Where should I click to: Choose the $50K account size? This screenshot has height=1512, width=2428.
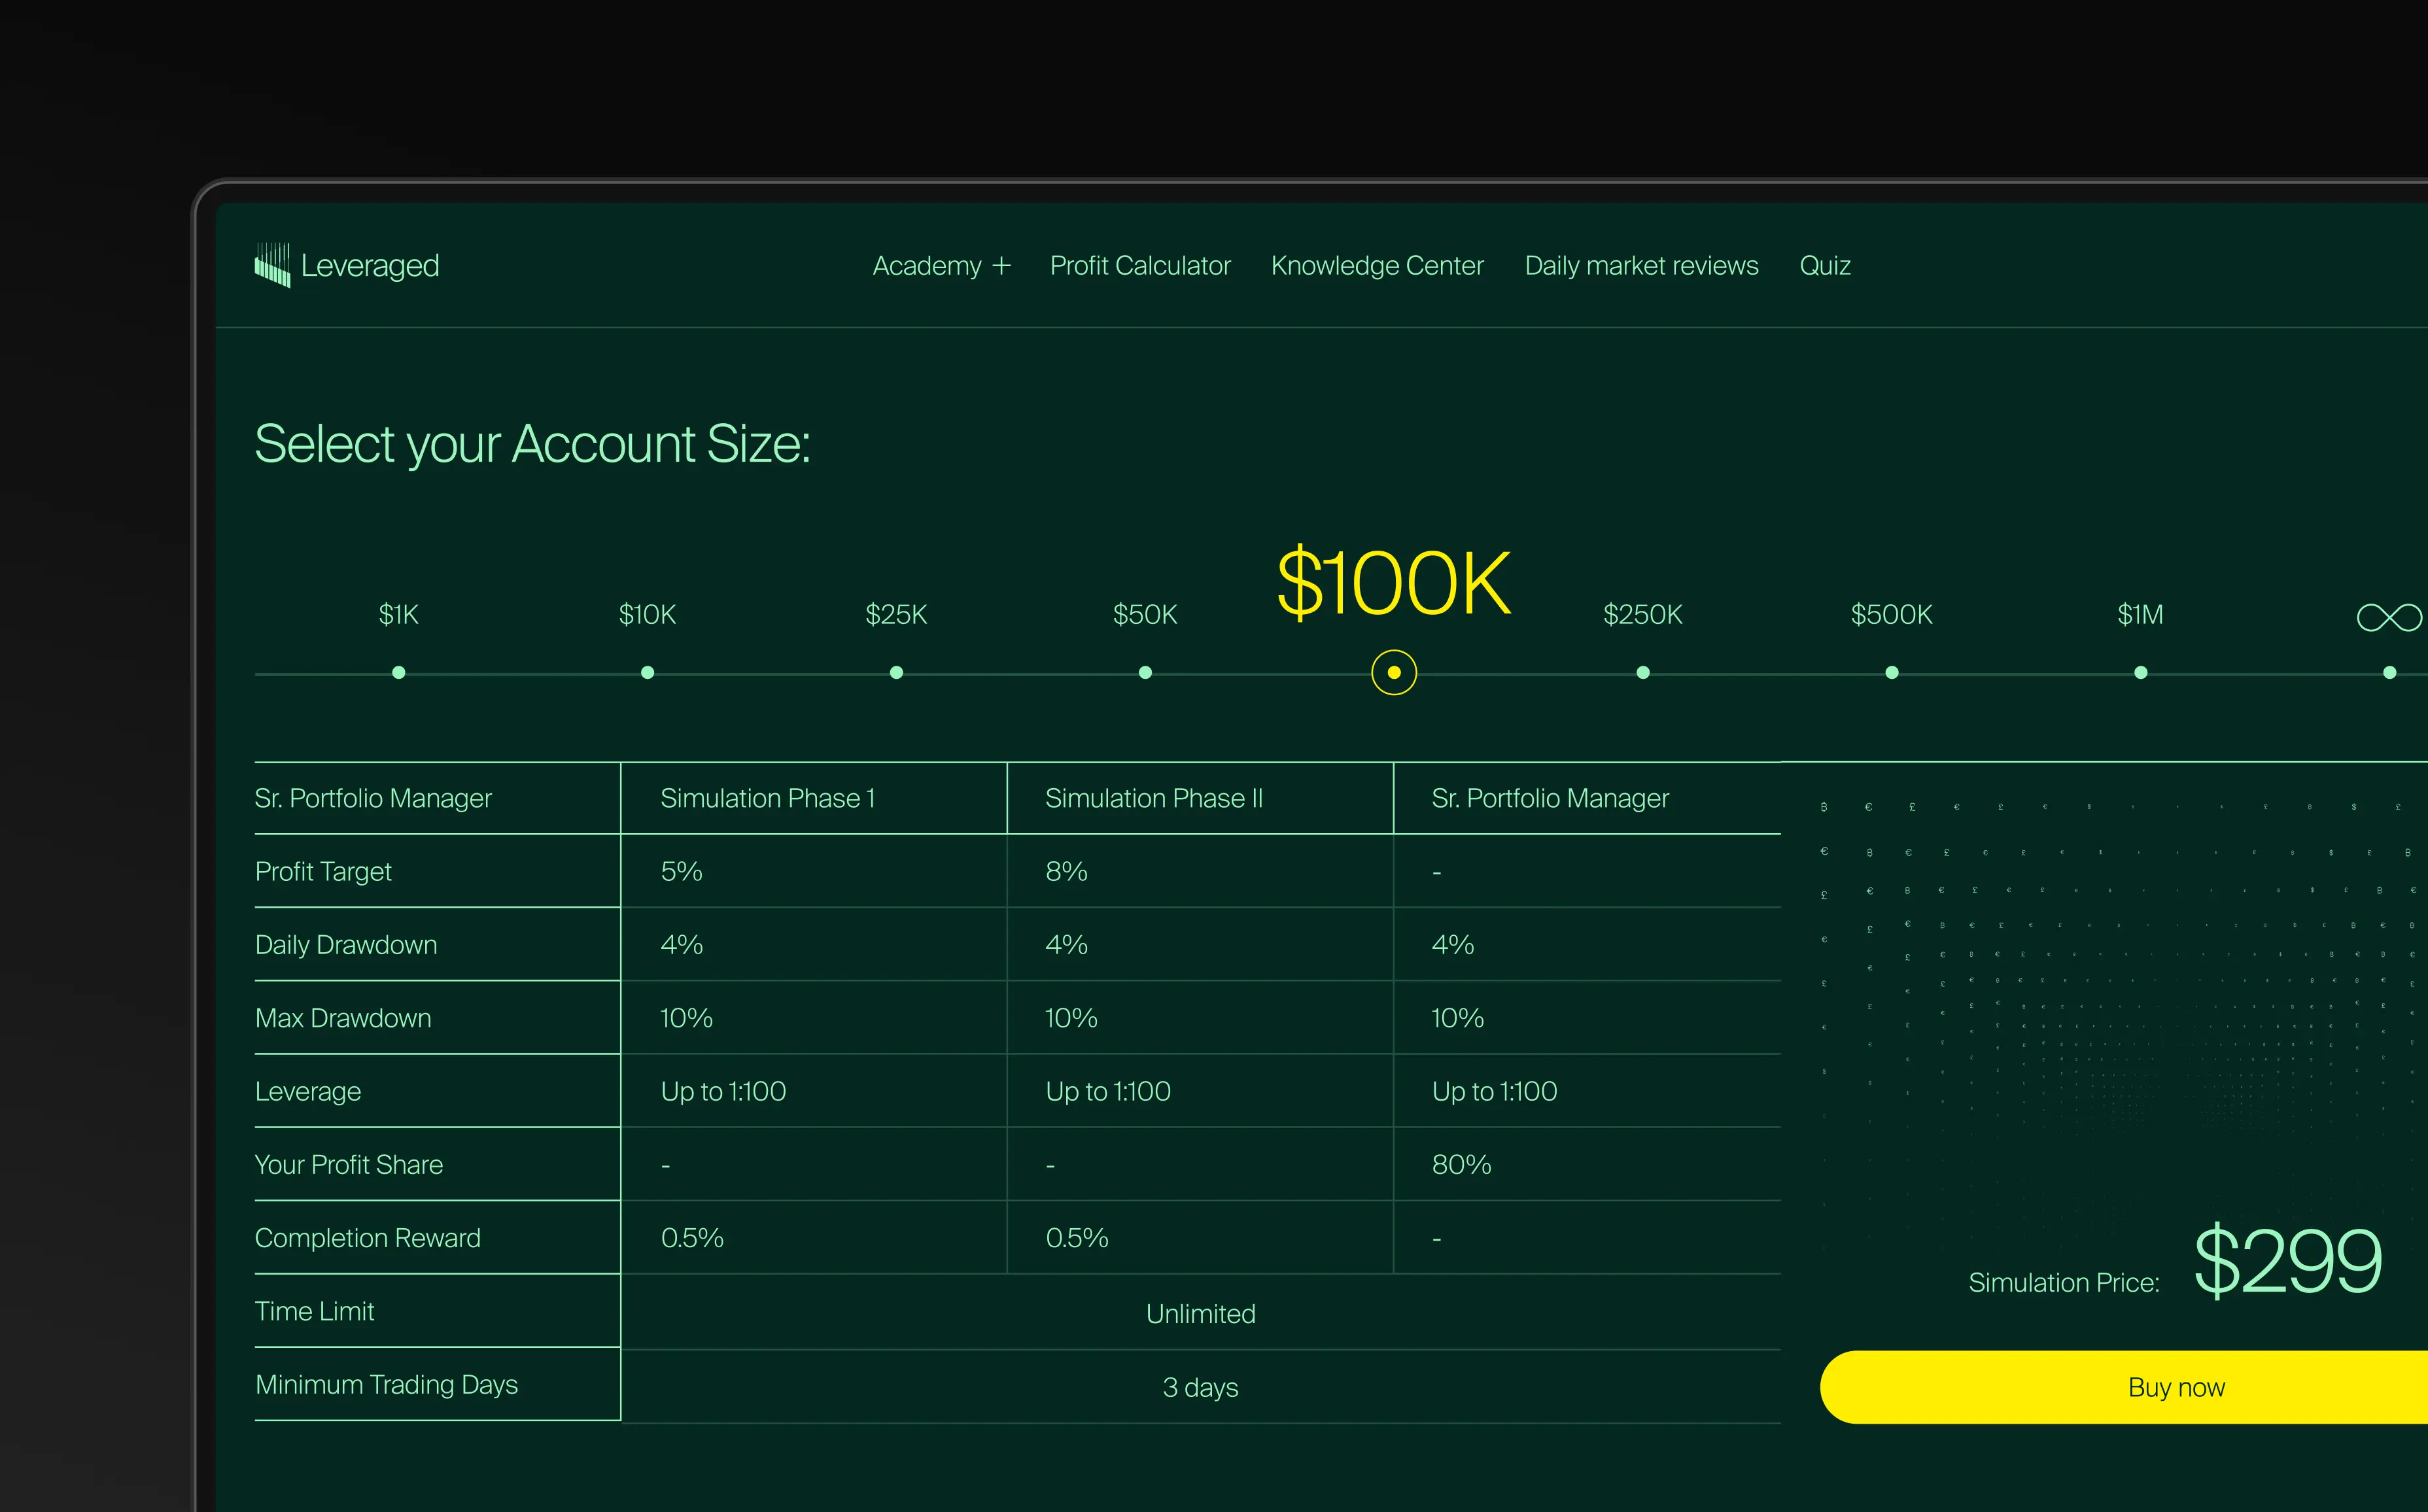[x=1145, y=672]
